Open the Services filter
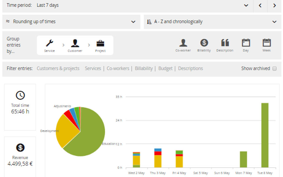This screenshot has height=177, width=283. [93, 68]
